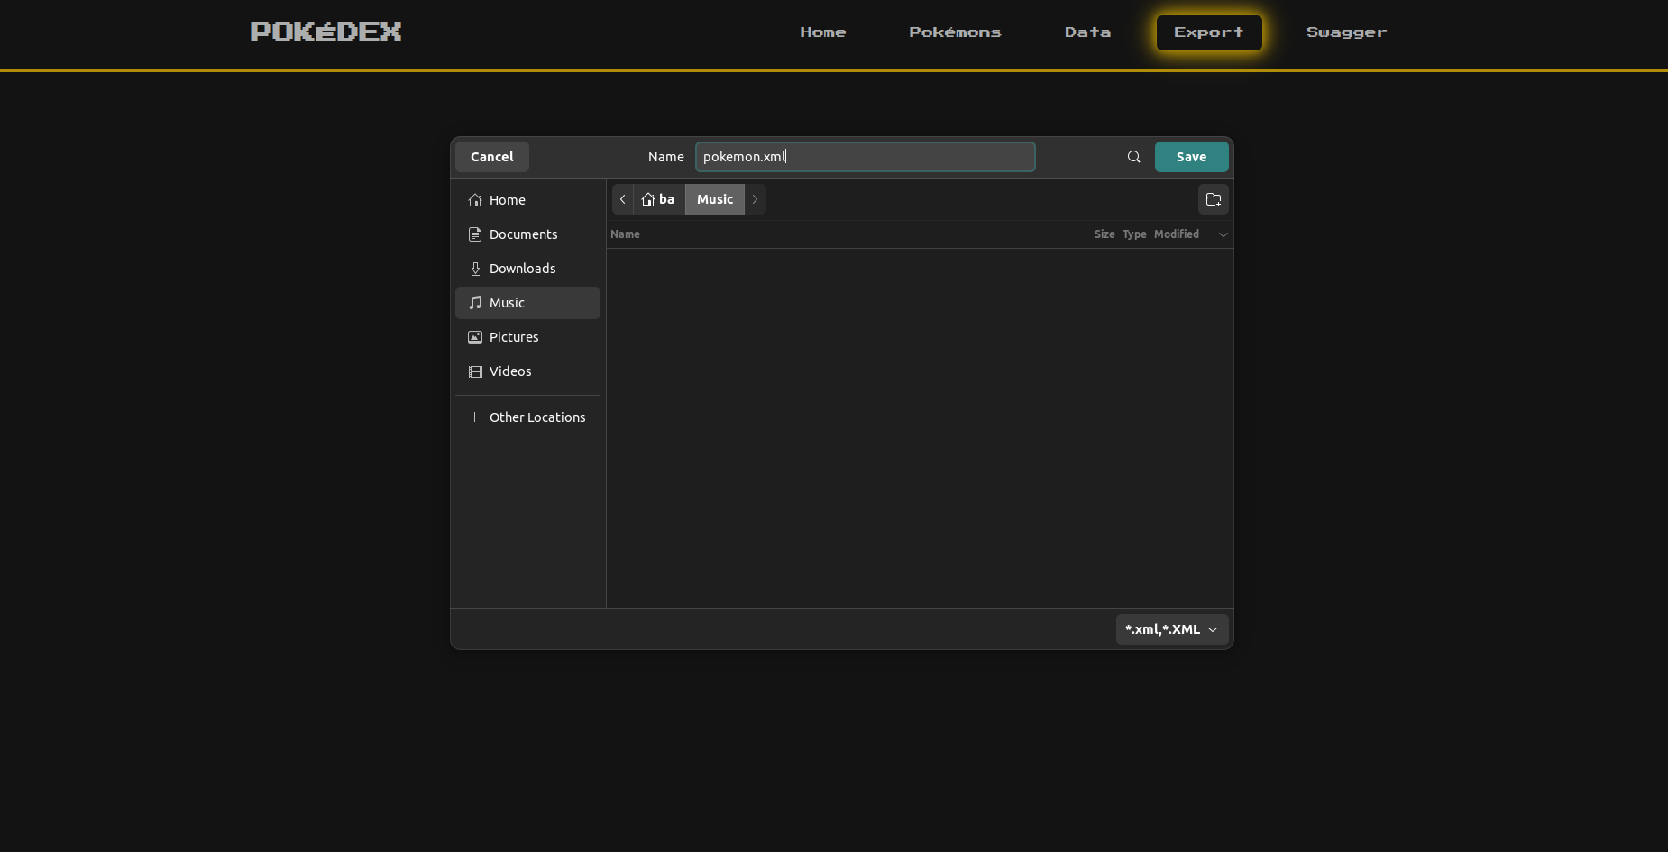Select the Music path bar segment
The image size is (1668, 852).
tap(715, 199)
